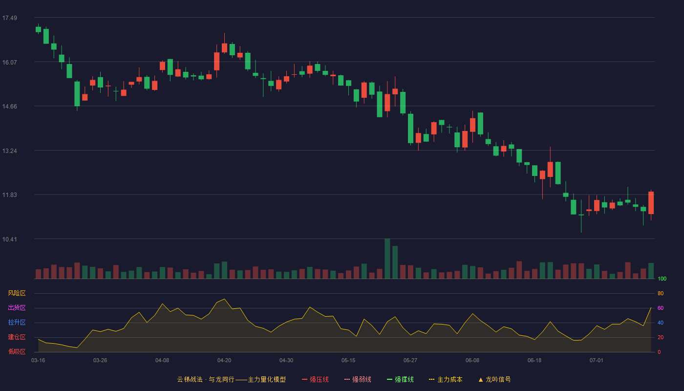684x391 pixels.
Task: Click the 17.49 price axis label
Action: point(9,18)
